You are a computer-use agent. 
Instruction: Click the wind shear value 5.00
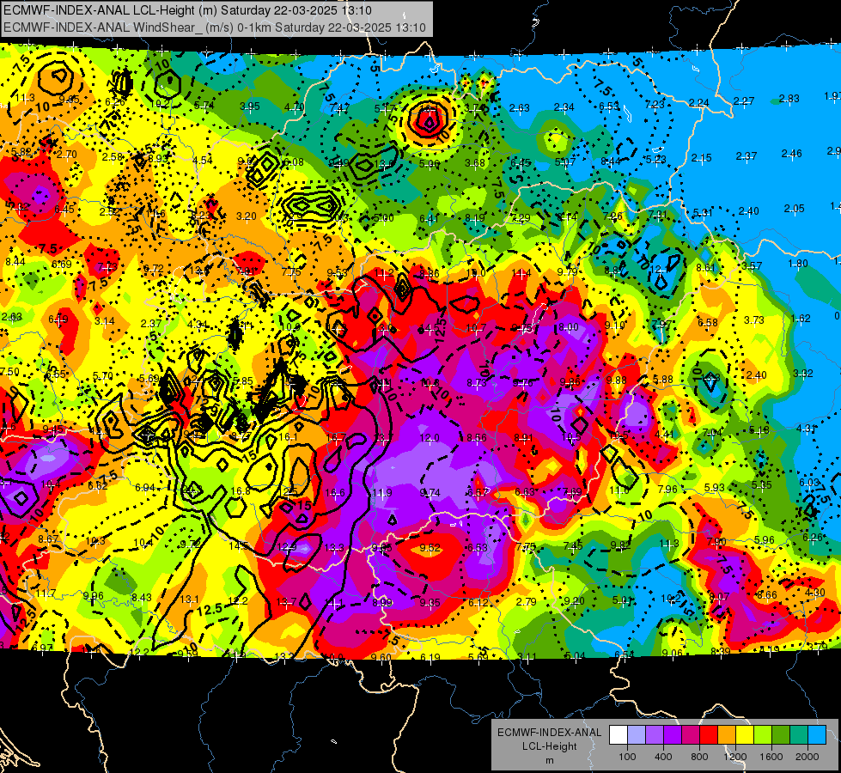point(383,218)
